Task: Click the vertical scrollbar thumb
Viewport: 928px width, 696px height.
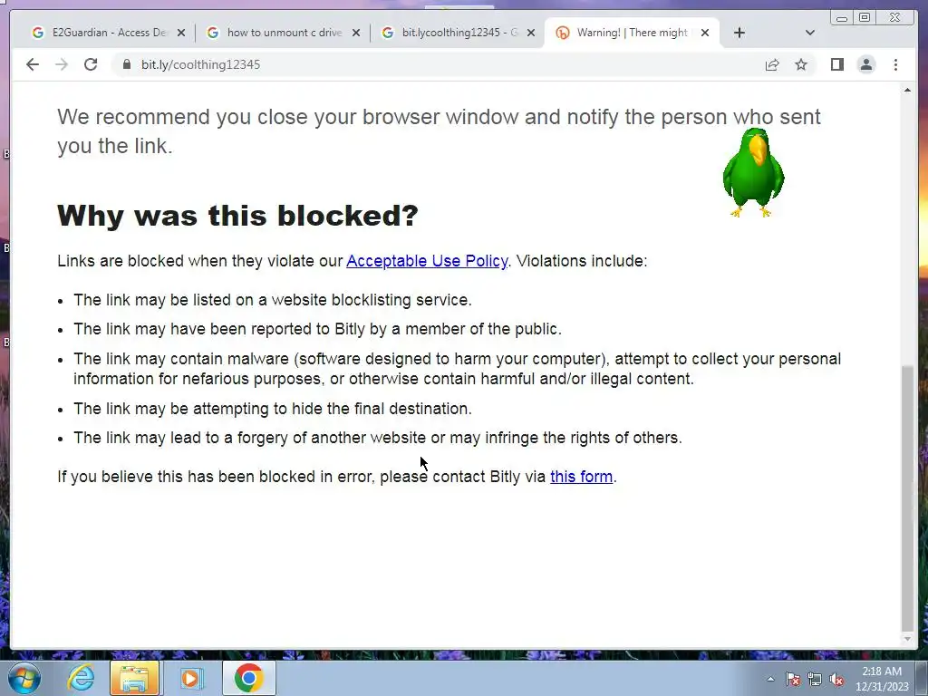Action: click(907, 498)
